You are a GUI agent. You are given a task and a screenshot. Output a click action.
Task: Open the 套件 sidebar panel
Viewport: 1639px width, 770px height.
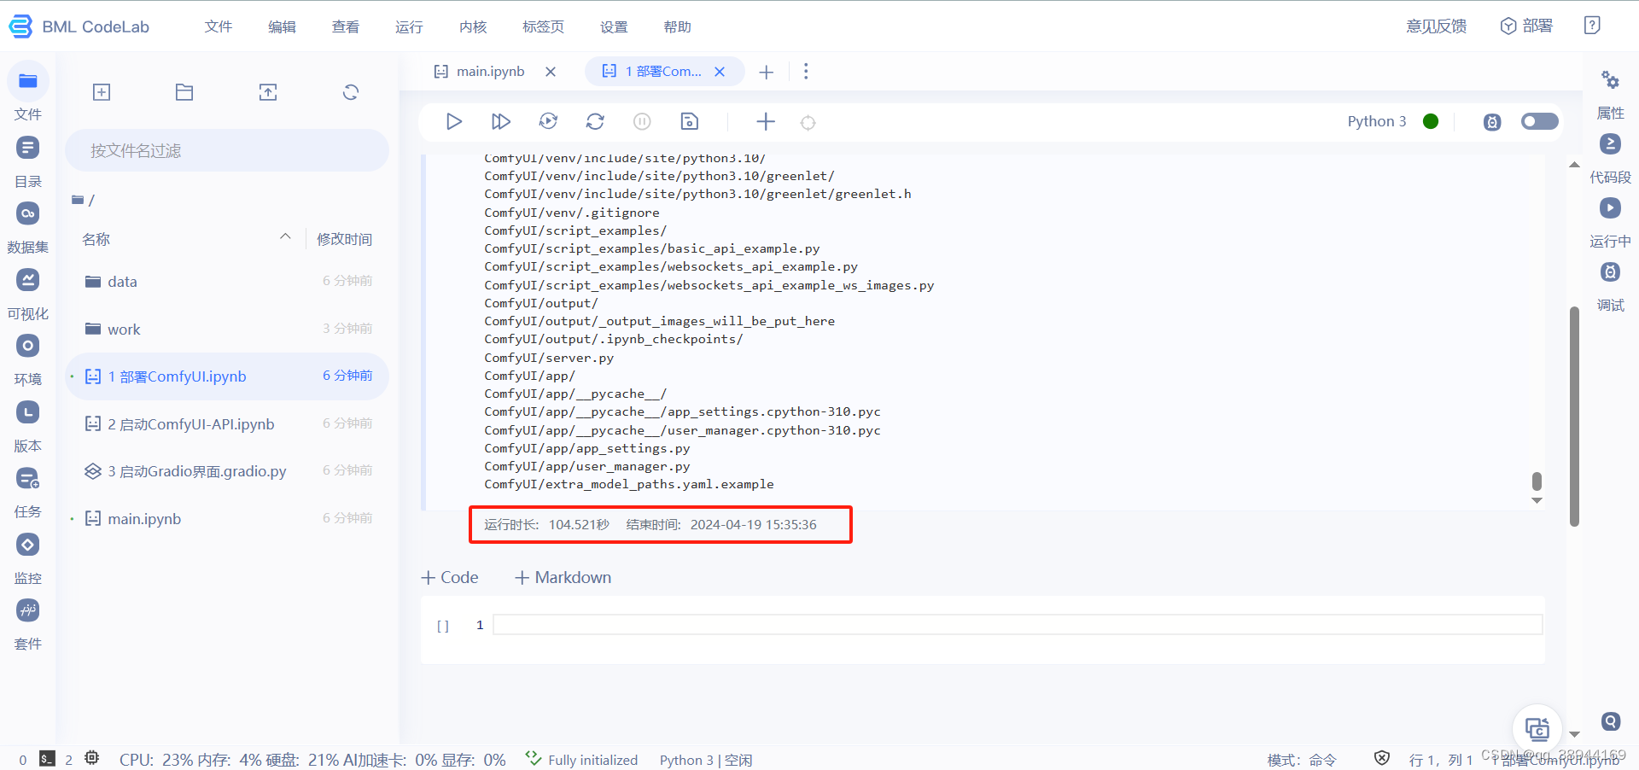(x=28, y=610)
